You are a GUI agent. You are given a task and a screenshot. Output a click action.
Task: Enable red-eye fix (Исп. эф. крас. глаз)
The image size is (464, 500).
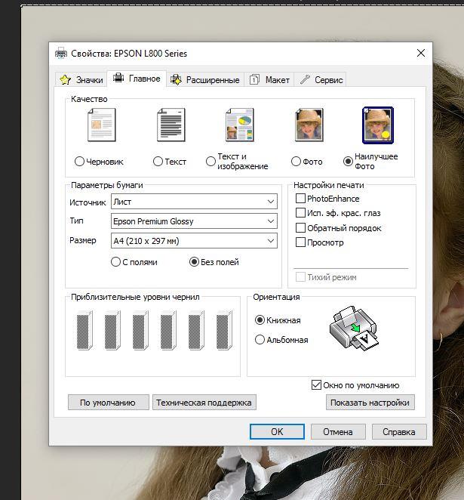(x=300, y=213)
